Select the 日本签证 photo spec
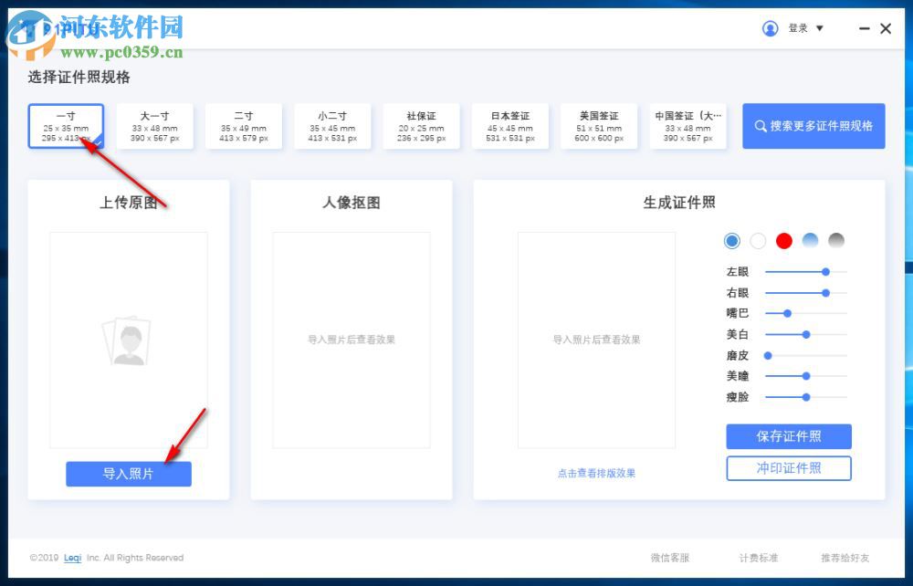The image size is (913, 586). [509, 126]
